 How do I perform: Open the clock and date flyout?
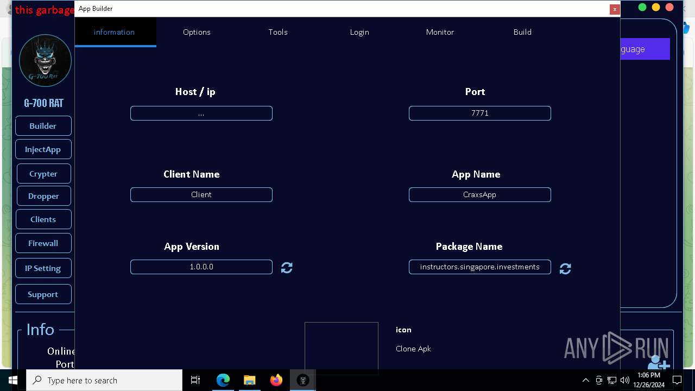(648, 380)
